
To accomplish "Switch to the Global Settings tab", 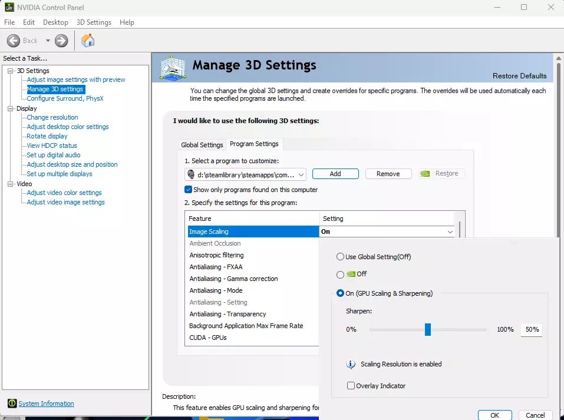I will (202, 144).
